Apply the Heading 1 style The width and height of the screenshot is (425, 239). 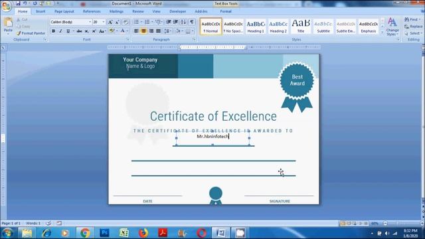tap(256, 27)
